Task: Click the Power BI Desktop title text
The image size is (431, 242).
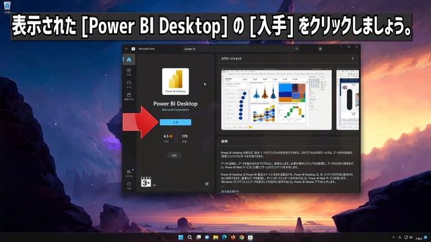Action: 175,104
